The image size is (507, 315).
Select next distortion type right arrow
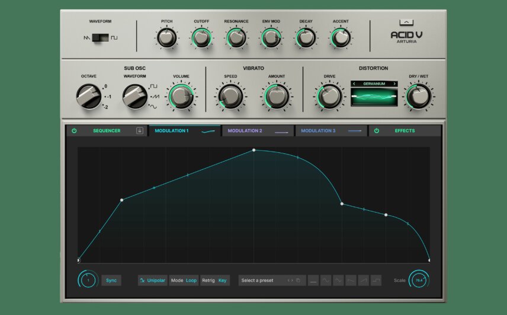(394, 83)
